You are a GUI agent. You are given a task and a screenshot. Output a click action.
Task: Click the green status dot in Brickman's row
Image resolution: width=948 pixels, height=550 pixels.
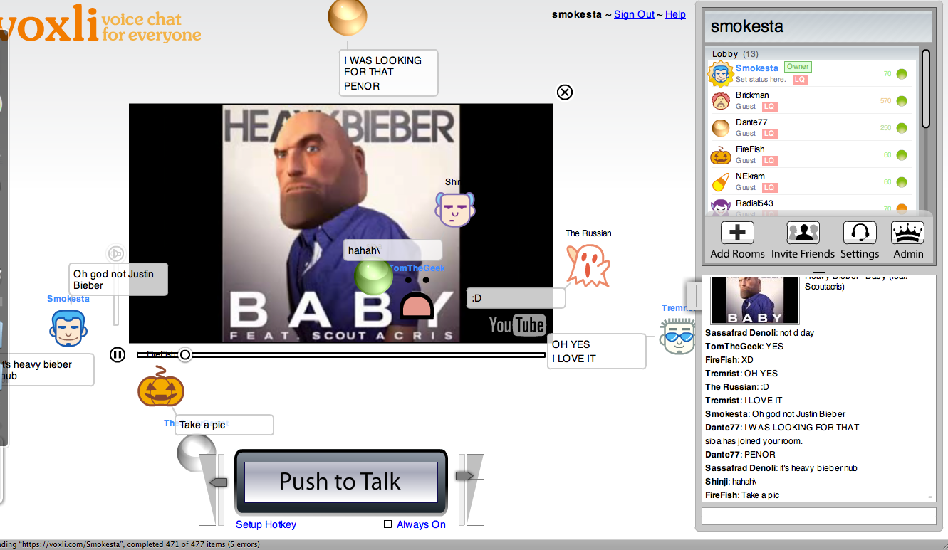[902, 100]
